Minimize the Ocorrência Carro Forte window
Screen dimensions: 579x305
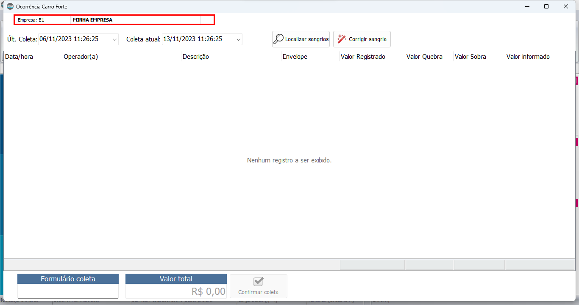pyautogui.click(x=527, y=6)
